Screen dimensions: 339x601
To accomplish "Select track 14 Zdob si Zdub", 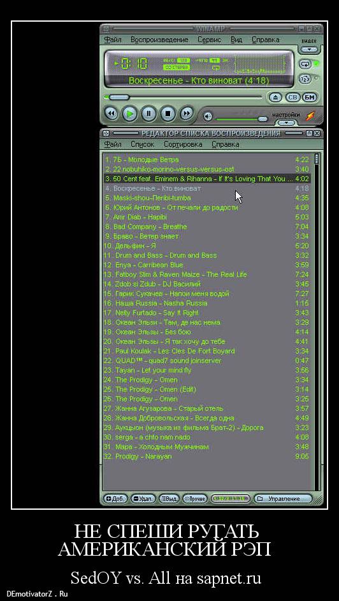I will coord(207,285).
